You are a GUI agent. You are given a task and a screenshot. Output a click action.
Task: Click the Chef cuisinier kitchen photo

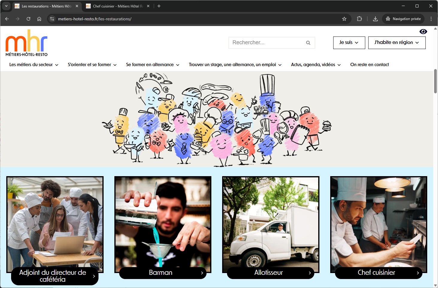[378, 221]
